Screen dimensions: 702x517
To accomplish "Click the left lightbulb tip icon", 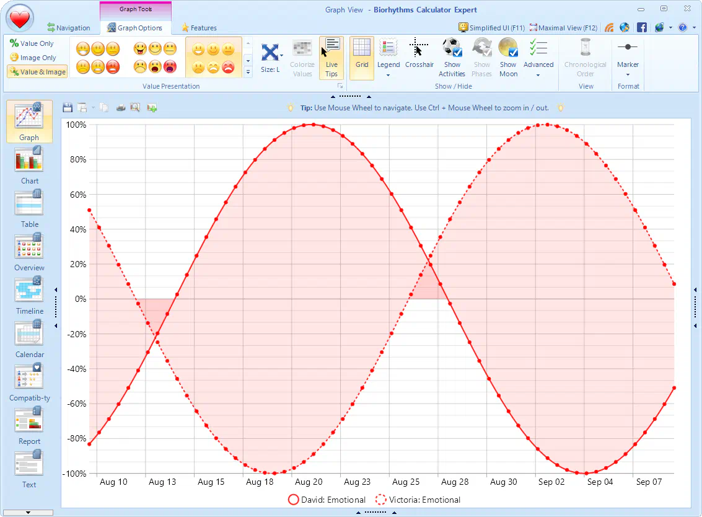I will [291, 107].
